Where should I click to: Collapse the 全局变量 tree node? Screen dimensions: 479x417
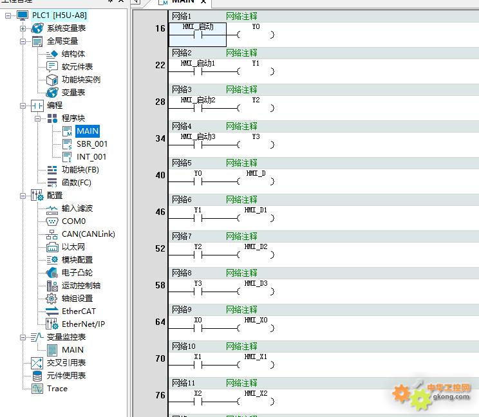click(x=23, y=41)
